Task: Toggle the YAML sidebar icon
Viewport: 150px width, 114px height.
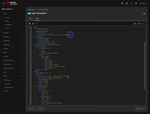Action: [135, 24]
